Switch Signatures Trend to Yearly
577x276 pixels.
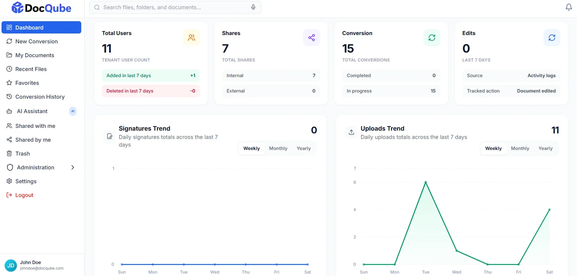point(304,148)
